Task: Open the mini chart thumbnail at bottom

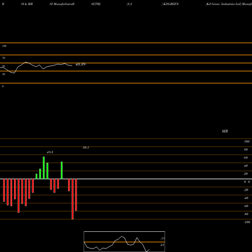Action: tap(124, 241)
